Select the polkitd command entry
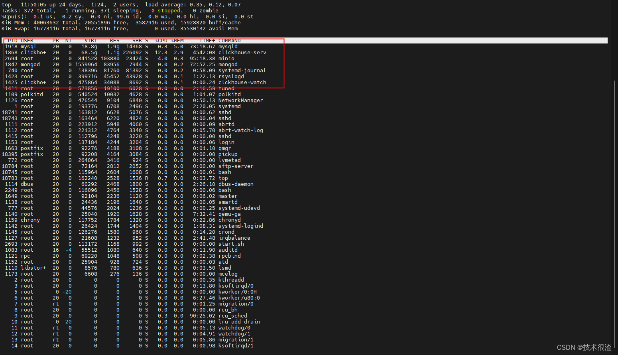 [x=230, y=95]
